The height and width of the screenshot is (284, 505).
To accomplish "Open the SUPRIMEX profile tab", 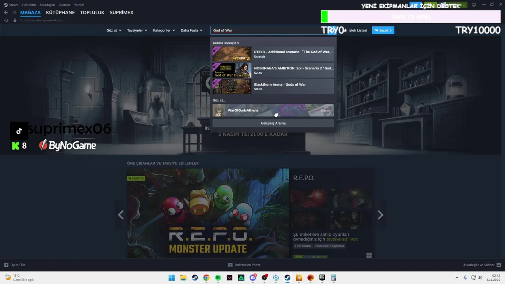I will pos(122,13).
